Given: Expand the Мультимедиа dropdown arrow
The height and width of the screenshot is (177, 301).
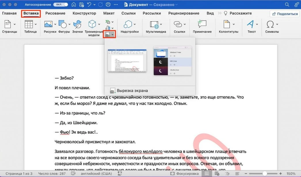Looking at the screenshot, I should pos(161,24).
